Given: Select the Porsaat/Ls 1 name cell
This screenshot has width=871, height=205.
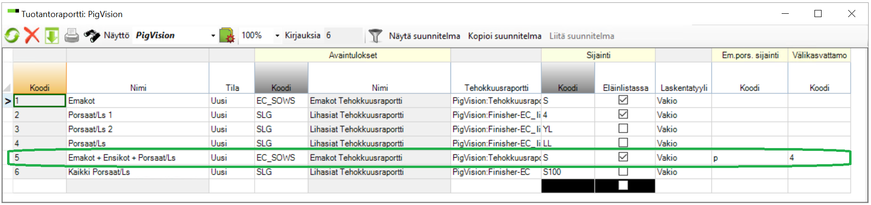Looking at the screenshot, I should (138, 115).
